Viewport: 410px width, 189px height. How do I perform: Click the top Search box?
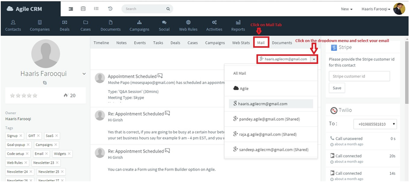tap(147, 9)
